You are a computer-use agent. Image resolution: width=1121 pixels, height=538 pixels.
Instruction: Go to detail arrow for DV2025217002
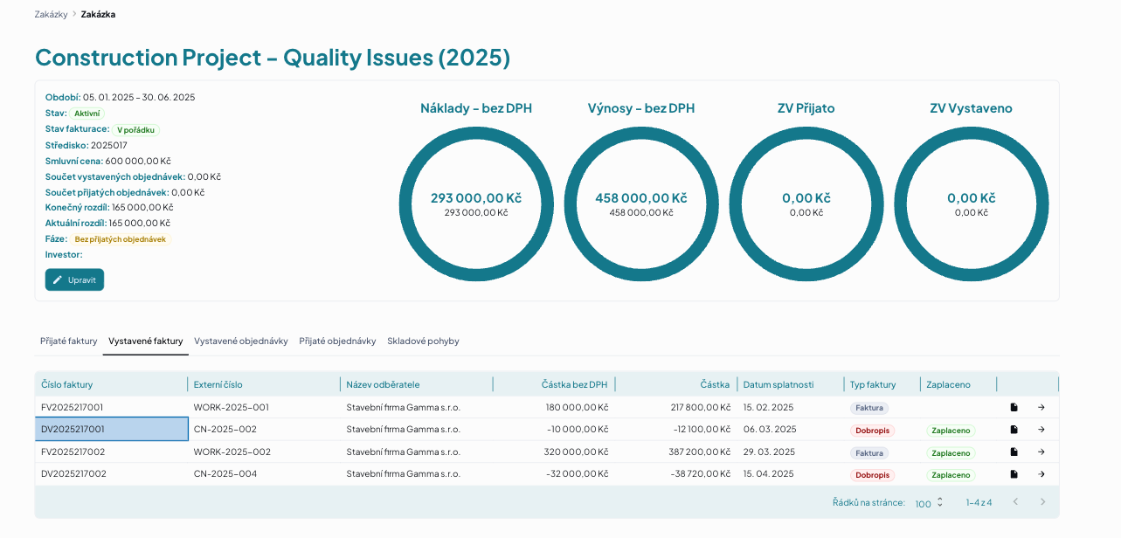[1041, 474]
